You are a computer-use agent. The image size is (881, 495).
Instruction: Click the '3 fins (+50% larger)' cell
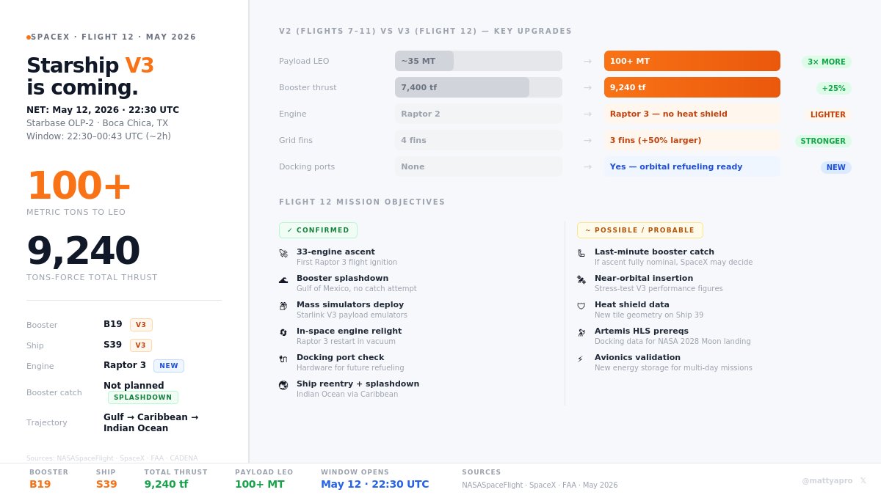point(692,140)
